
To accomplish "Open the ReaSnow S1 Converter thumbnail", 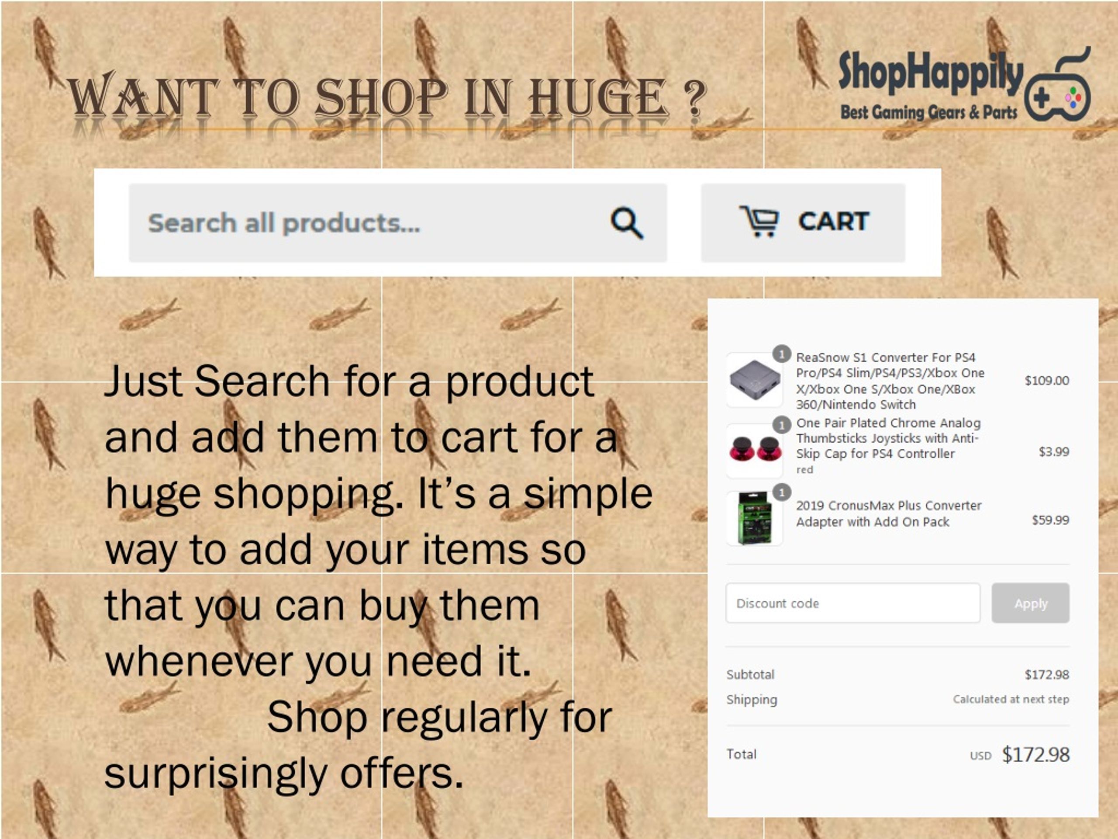I will pos(754,380).
